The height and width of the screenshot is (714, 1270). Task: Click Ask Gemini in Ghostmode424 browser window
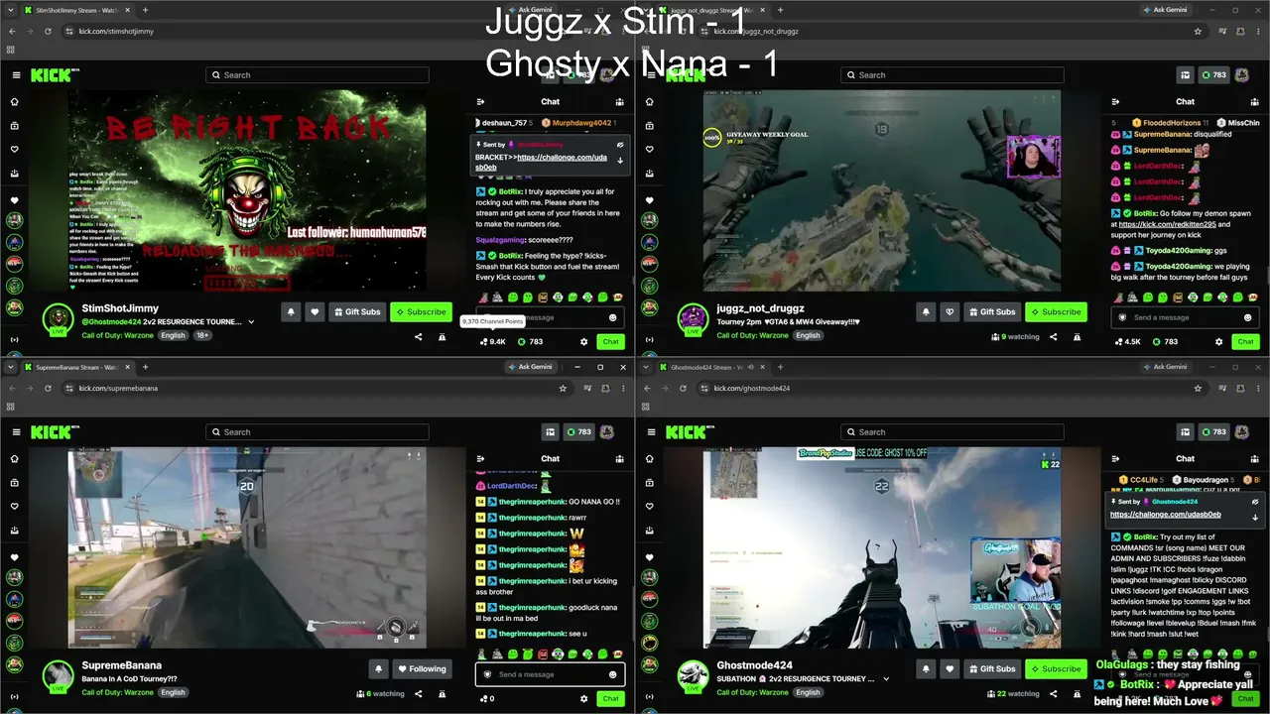click(1165, 367)
